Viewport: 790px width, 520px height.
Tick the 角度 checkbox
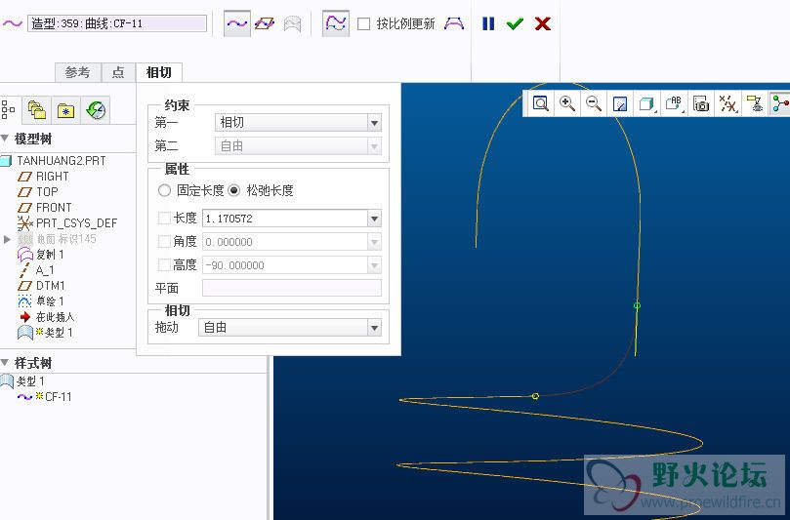point(164,242)
